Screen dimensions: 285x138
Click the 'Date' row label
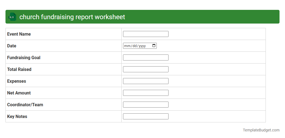(x=12, y=46)
